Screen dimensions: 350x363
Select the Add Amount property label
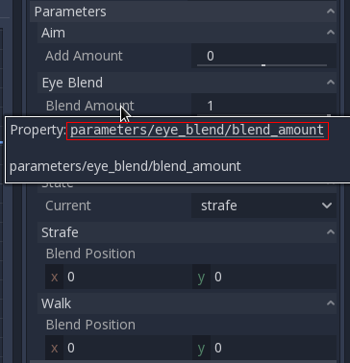(x=84, y=56)
